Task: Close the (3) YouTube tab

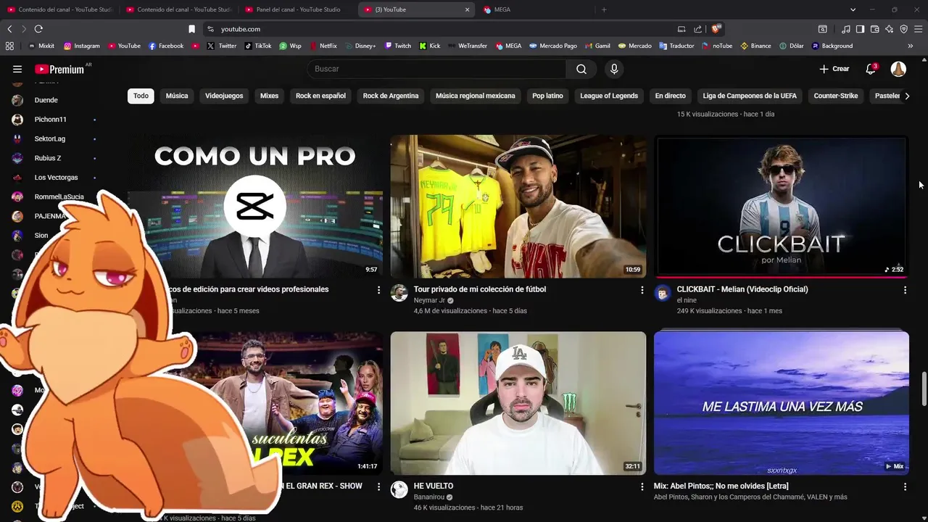Action: point(467,9)
